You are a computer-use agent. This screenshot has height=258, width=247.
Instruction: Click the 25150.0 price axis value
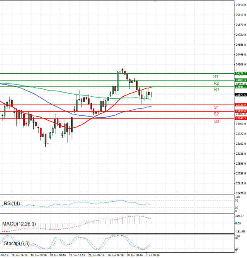[x=241, y=5]
